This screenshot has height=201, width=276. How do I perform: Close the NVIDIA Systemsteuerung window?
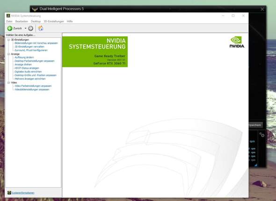(x=243, y=15)
